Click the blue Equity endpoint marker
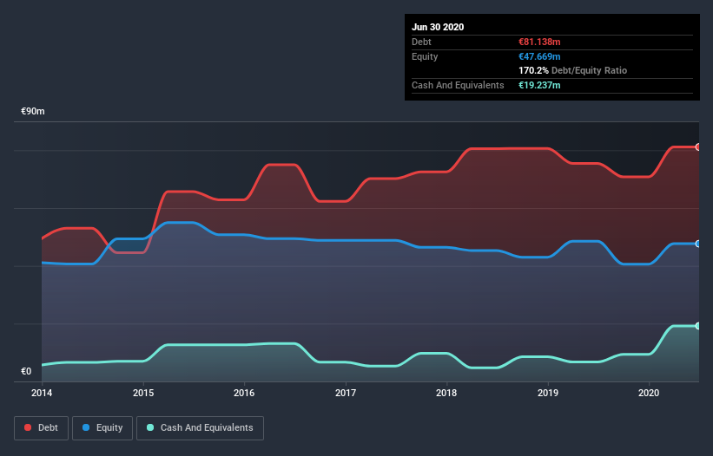This screenshot has width=713, height=456. [697, 244]
